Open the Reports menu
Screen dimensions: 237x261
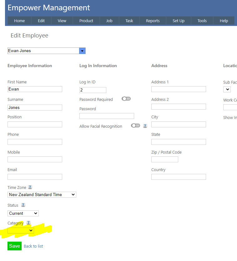point(153,21)
